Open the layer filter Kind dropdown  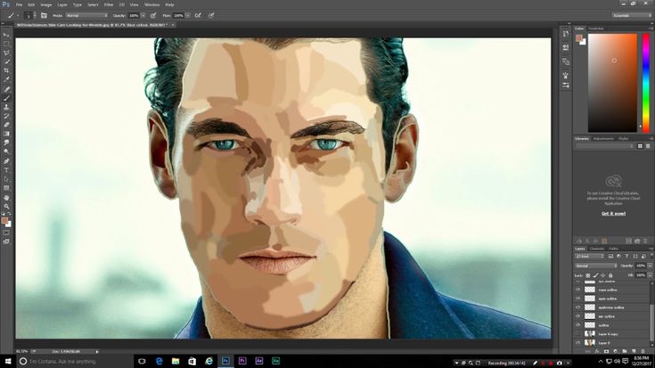tap(590, 256)
